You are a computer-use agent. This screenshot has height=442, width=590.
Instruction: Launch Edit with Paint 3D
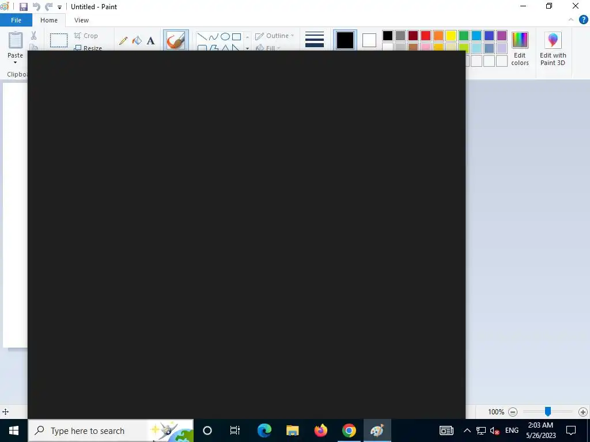(553, 49)
